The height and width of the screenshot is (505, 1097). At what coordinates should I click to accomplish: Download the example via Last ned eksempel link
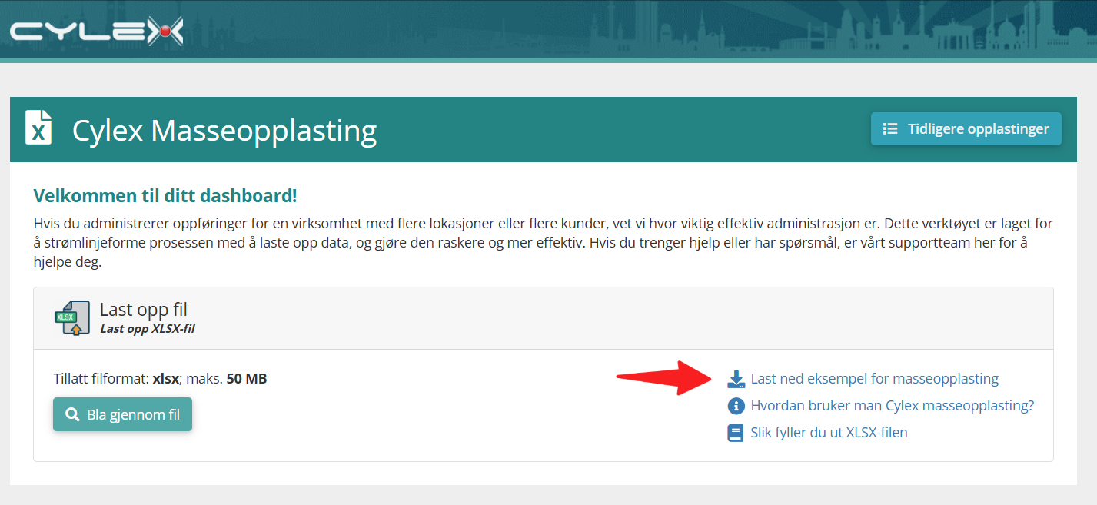tap(874, 379)
